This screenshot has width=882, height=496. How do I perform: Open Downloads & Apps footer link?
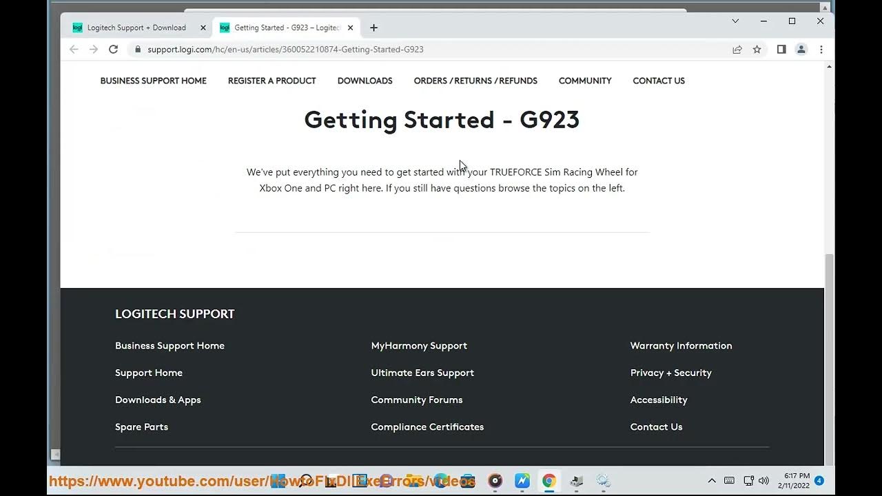point(158,400)
